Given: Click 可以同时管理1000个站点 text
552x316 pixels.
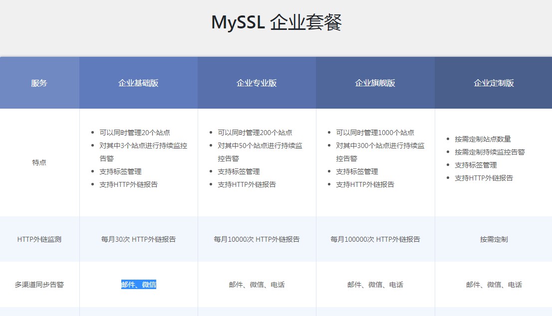Looking at the screenshot, I should [x=375, y=133].
